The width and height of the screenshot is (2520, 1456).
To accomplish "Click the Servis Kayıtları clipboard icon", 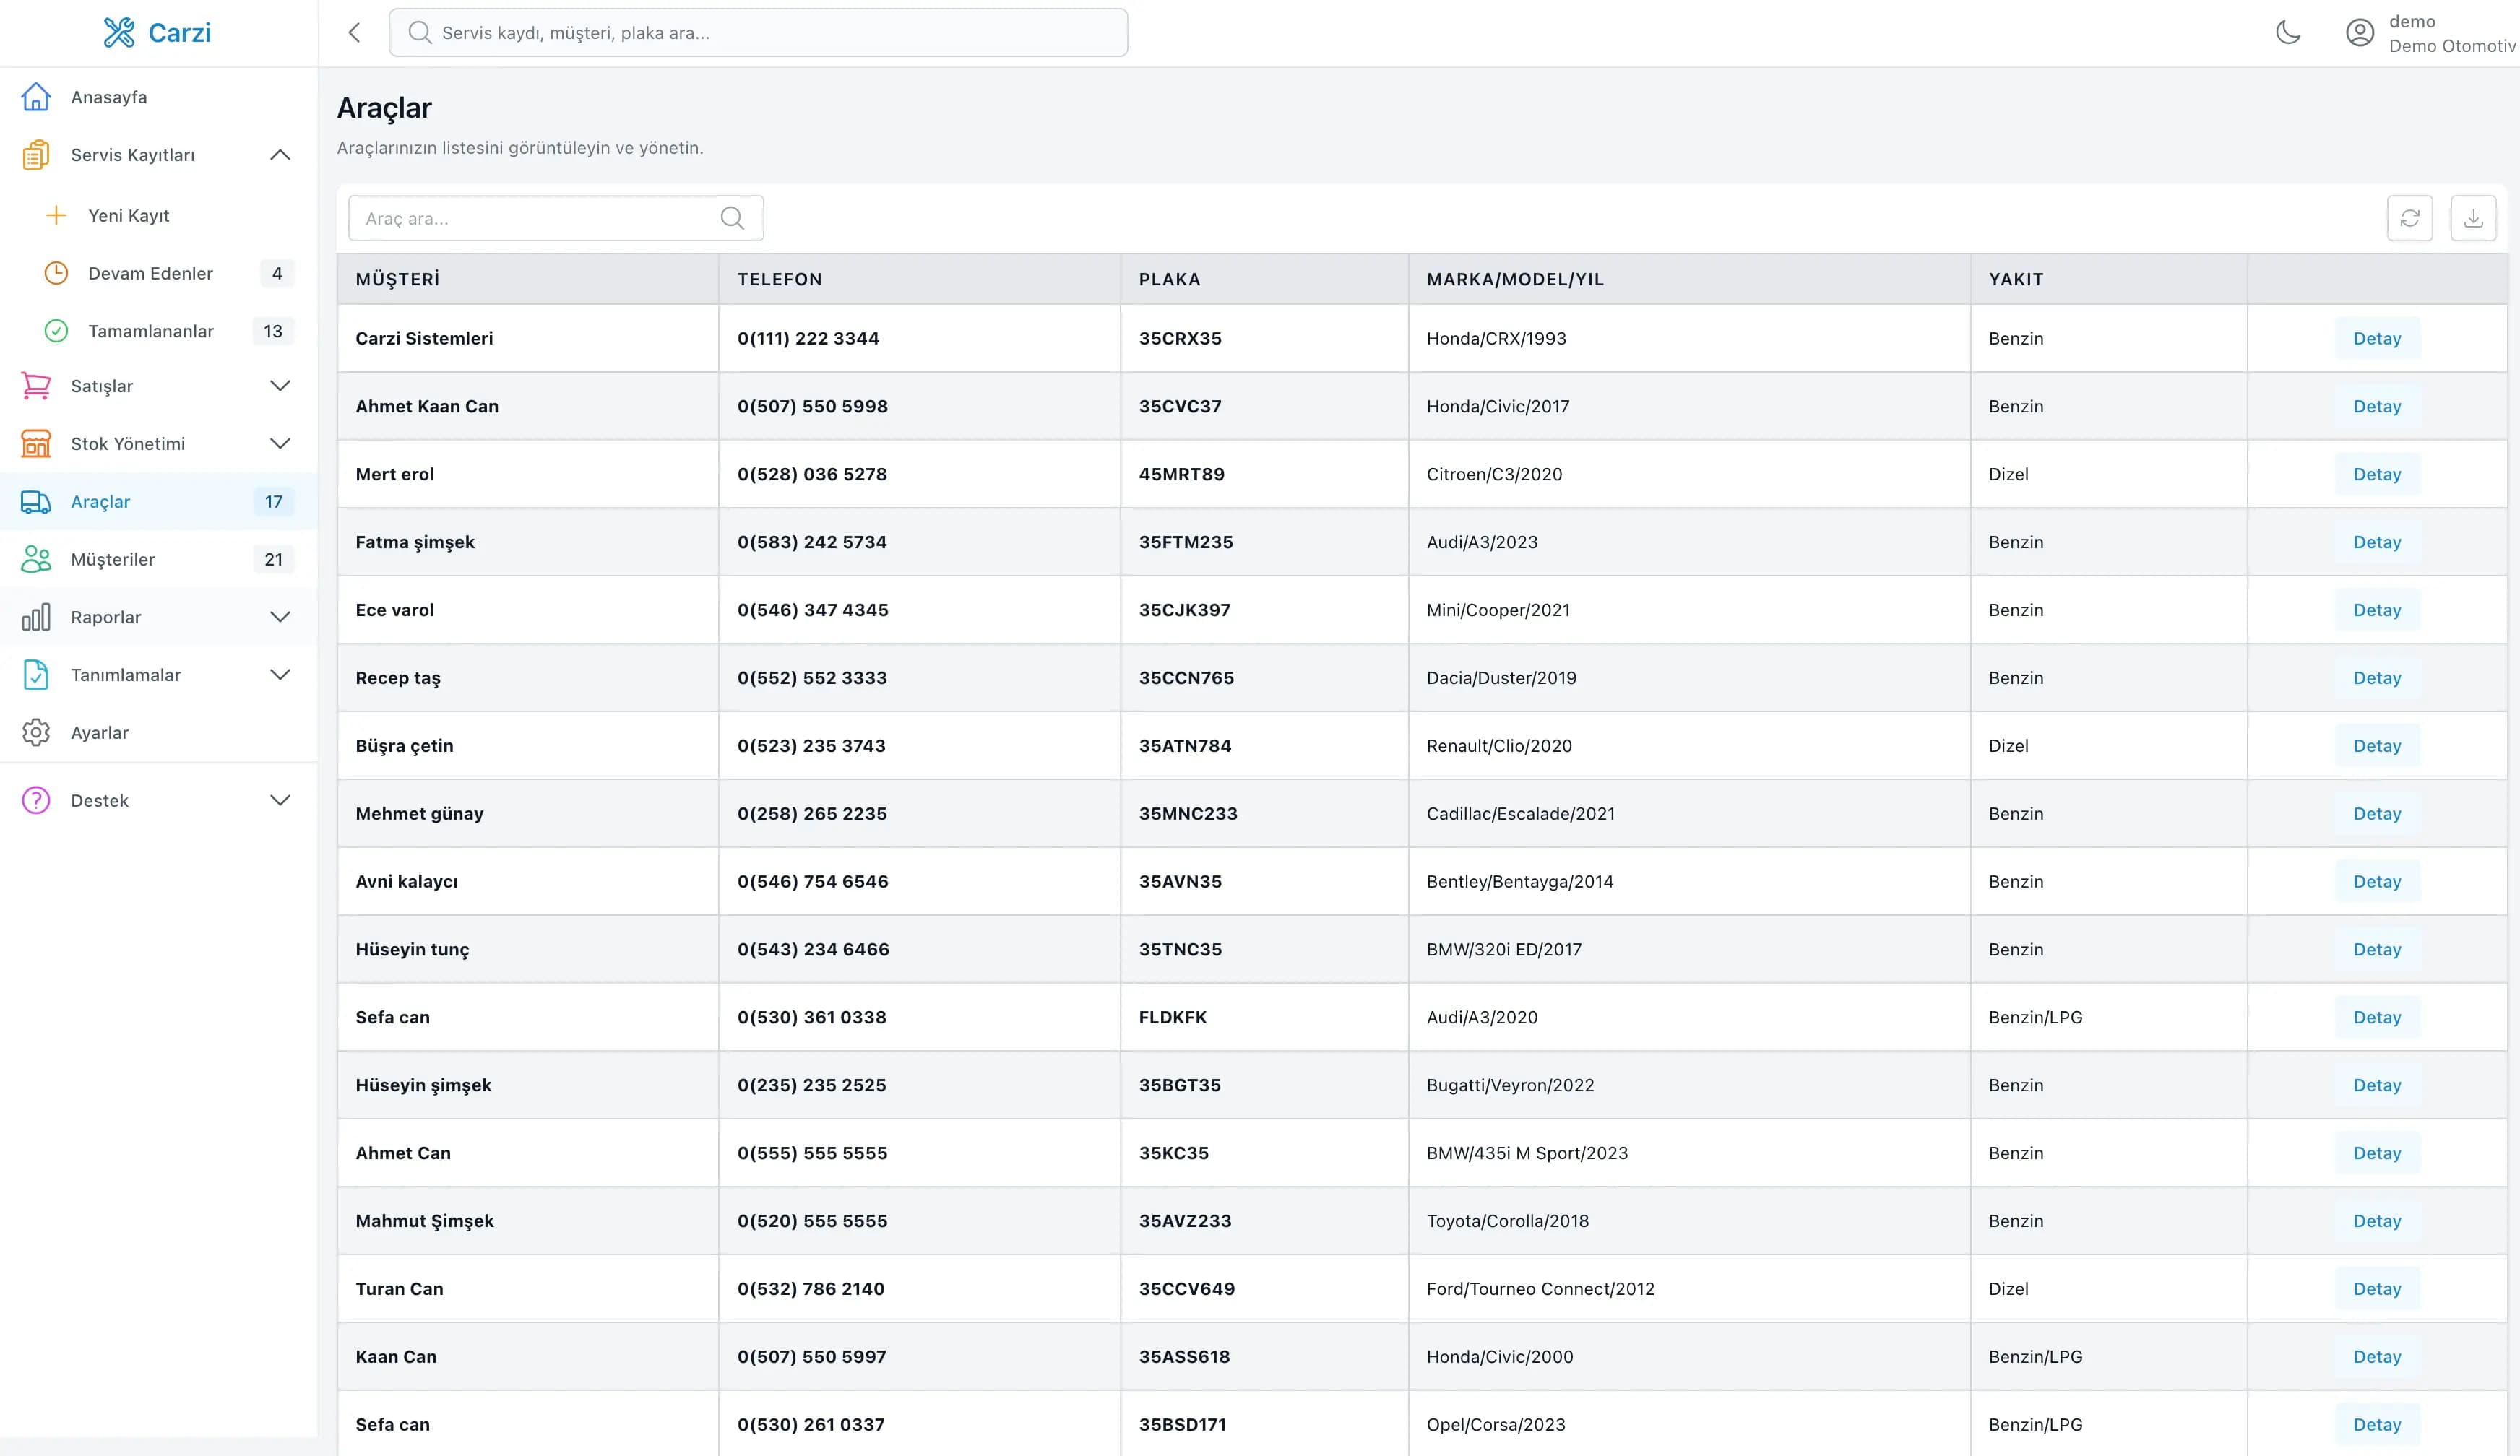I will 36,155.
